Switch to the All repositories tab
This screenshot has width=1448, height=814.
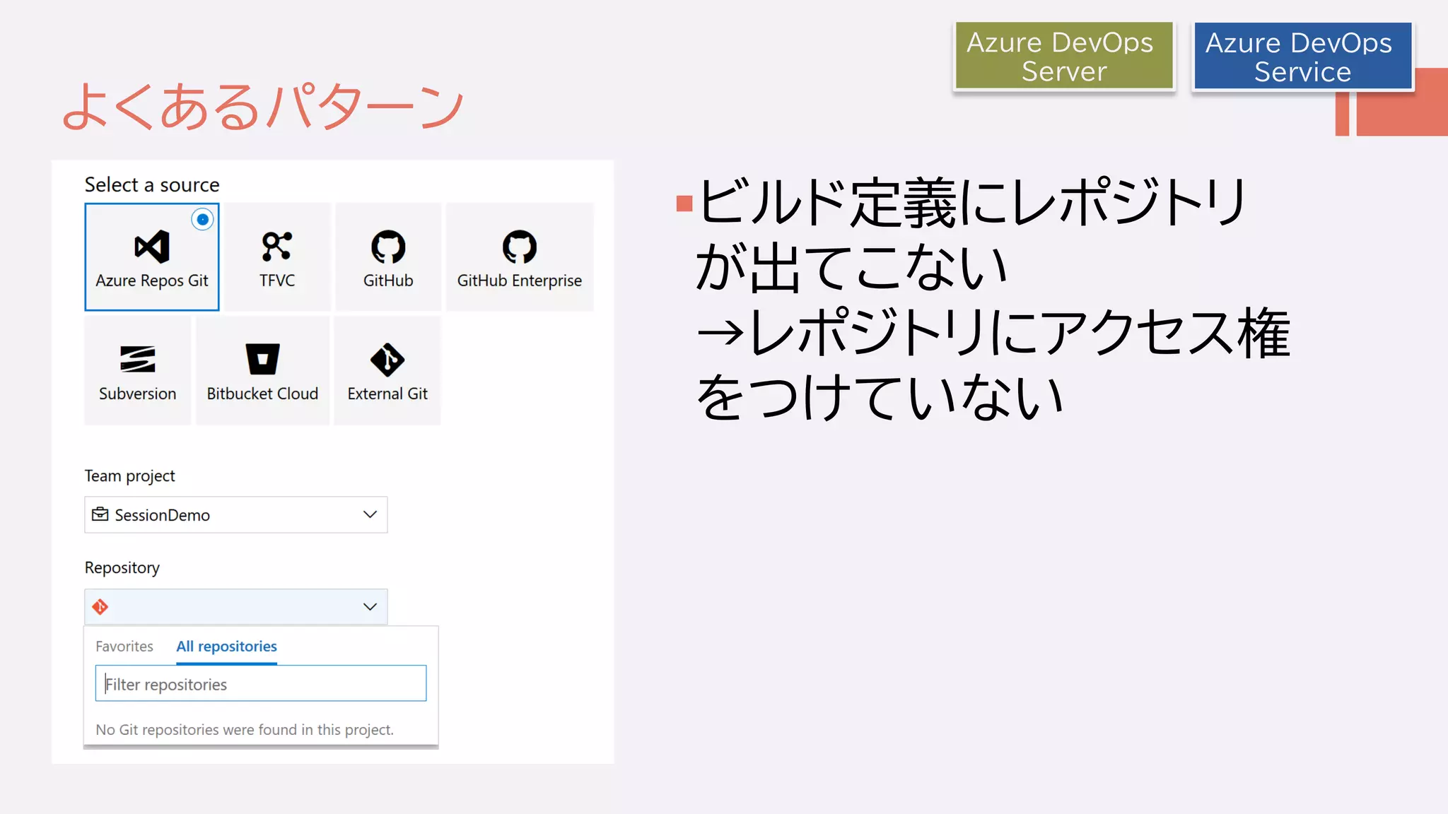[226, 647]
